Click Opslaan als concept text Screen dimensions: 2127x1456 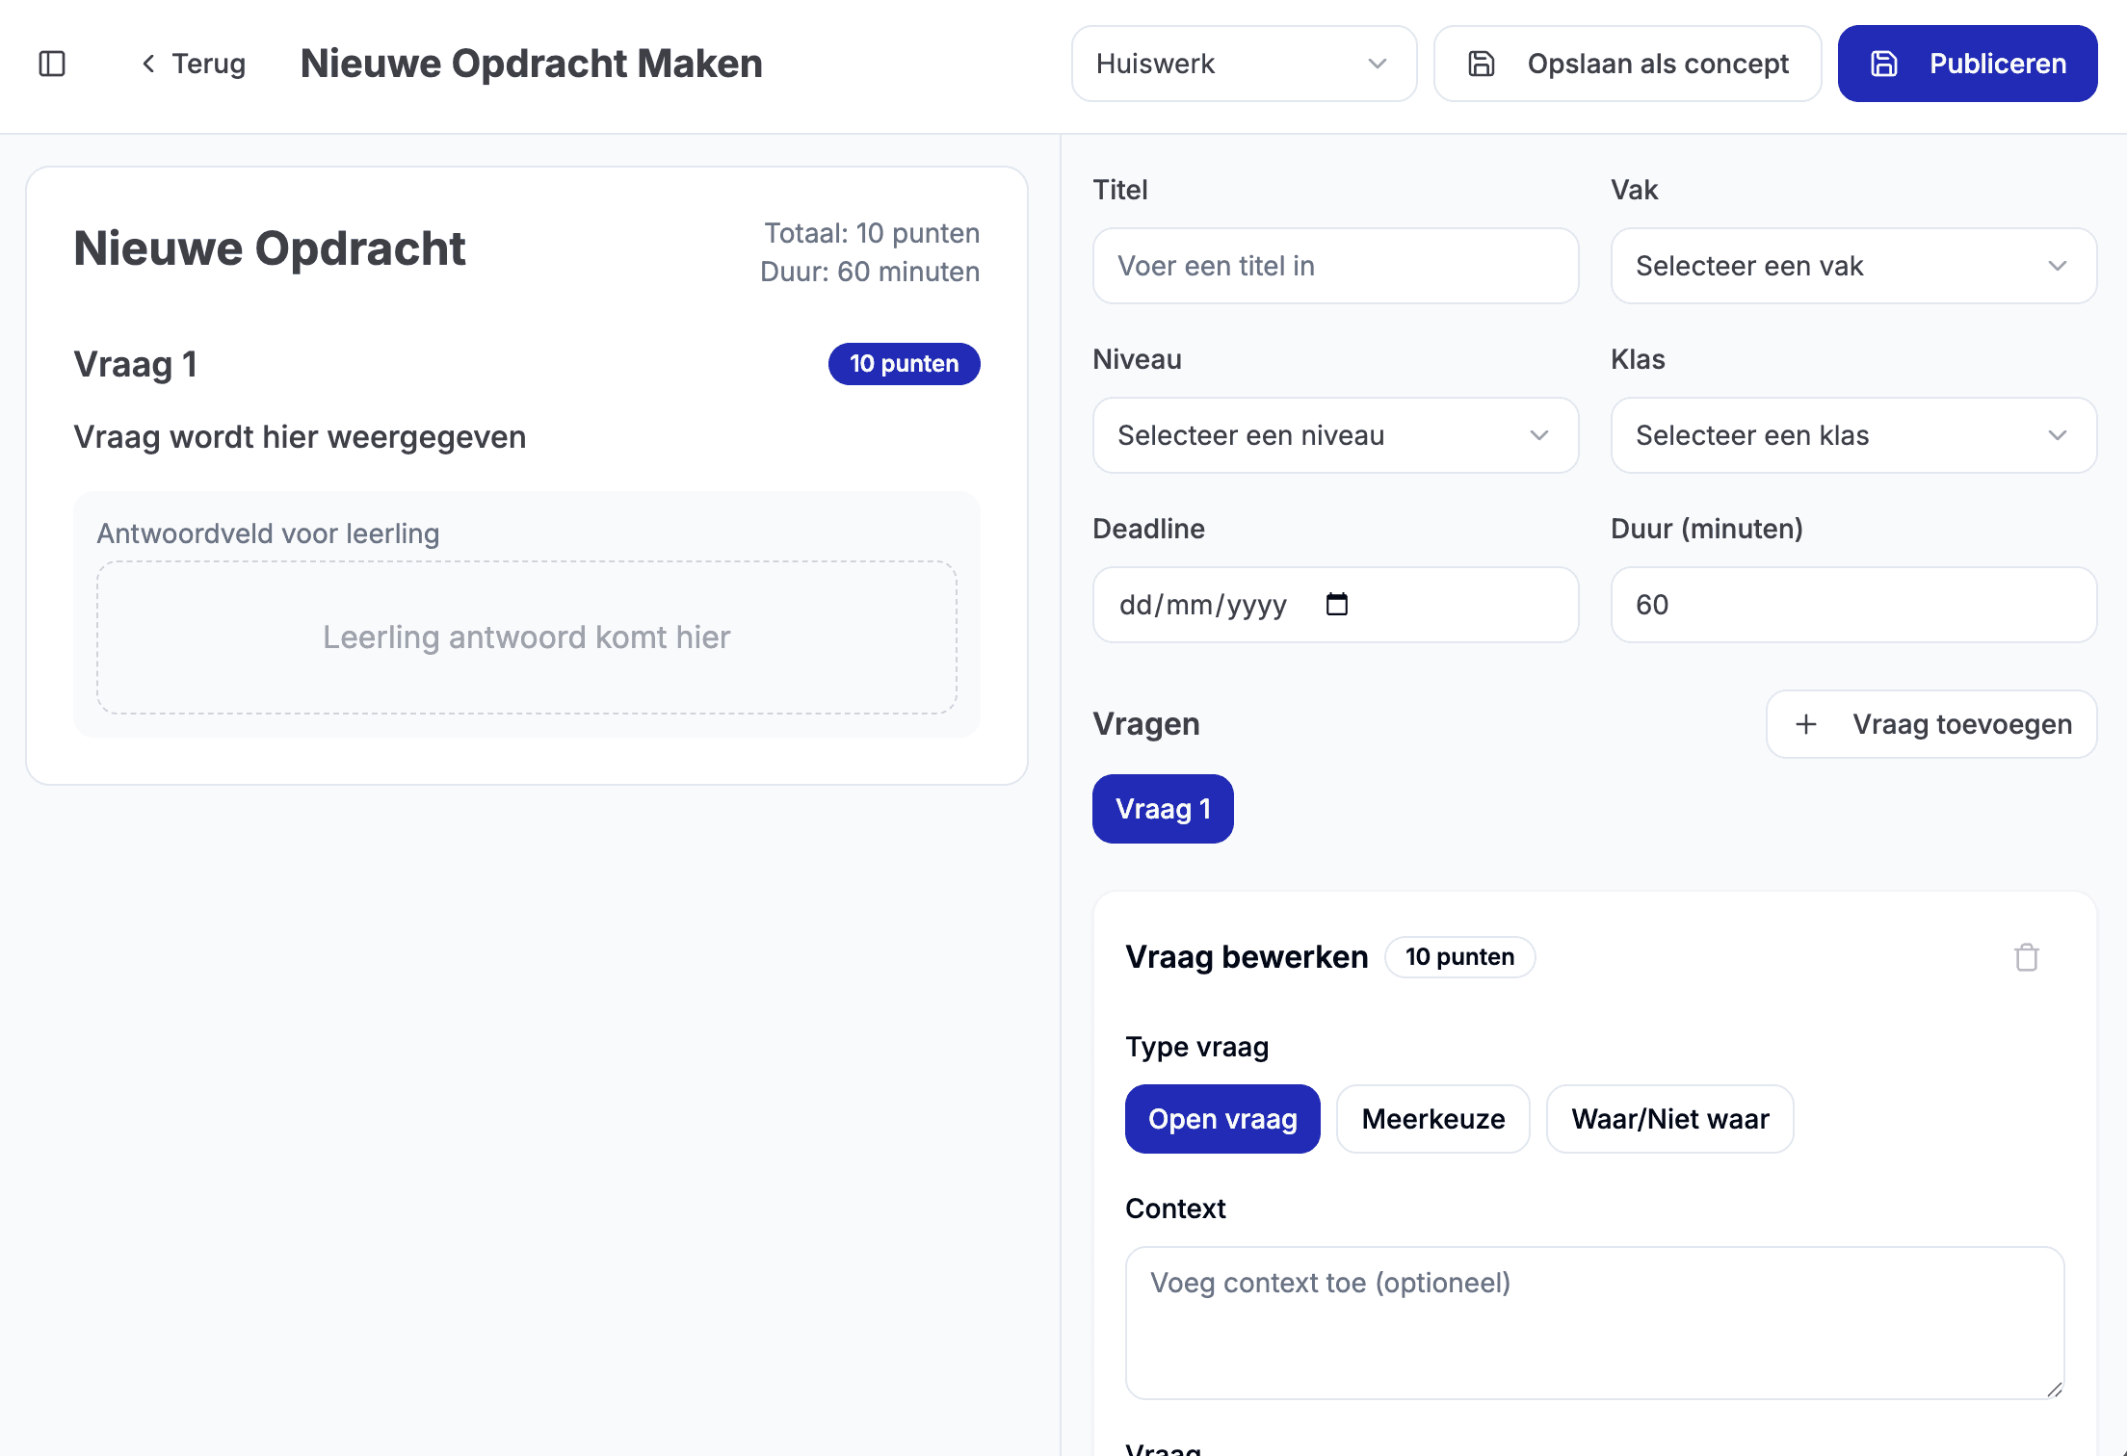tap(1658, 64)
